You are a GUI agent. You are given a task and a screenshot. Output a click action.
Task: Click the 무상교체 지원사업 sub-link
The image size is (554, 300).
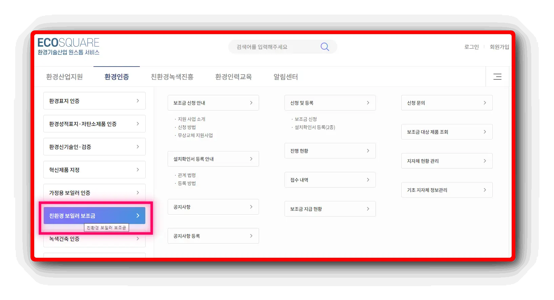195,135
